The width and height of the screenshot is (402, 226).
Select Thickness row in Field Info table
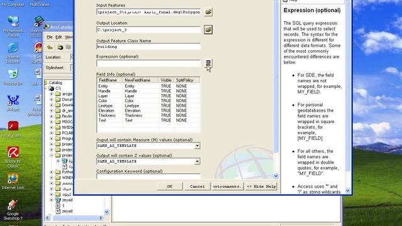[148, 116]
